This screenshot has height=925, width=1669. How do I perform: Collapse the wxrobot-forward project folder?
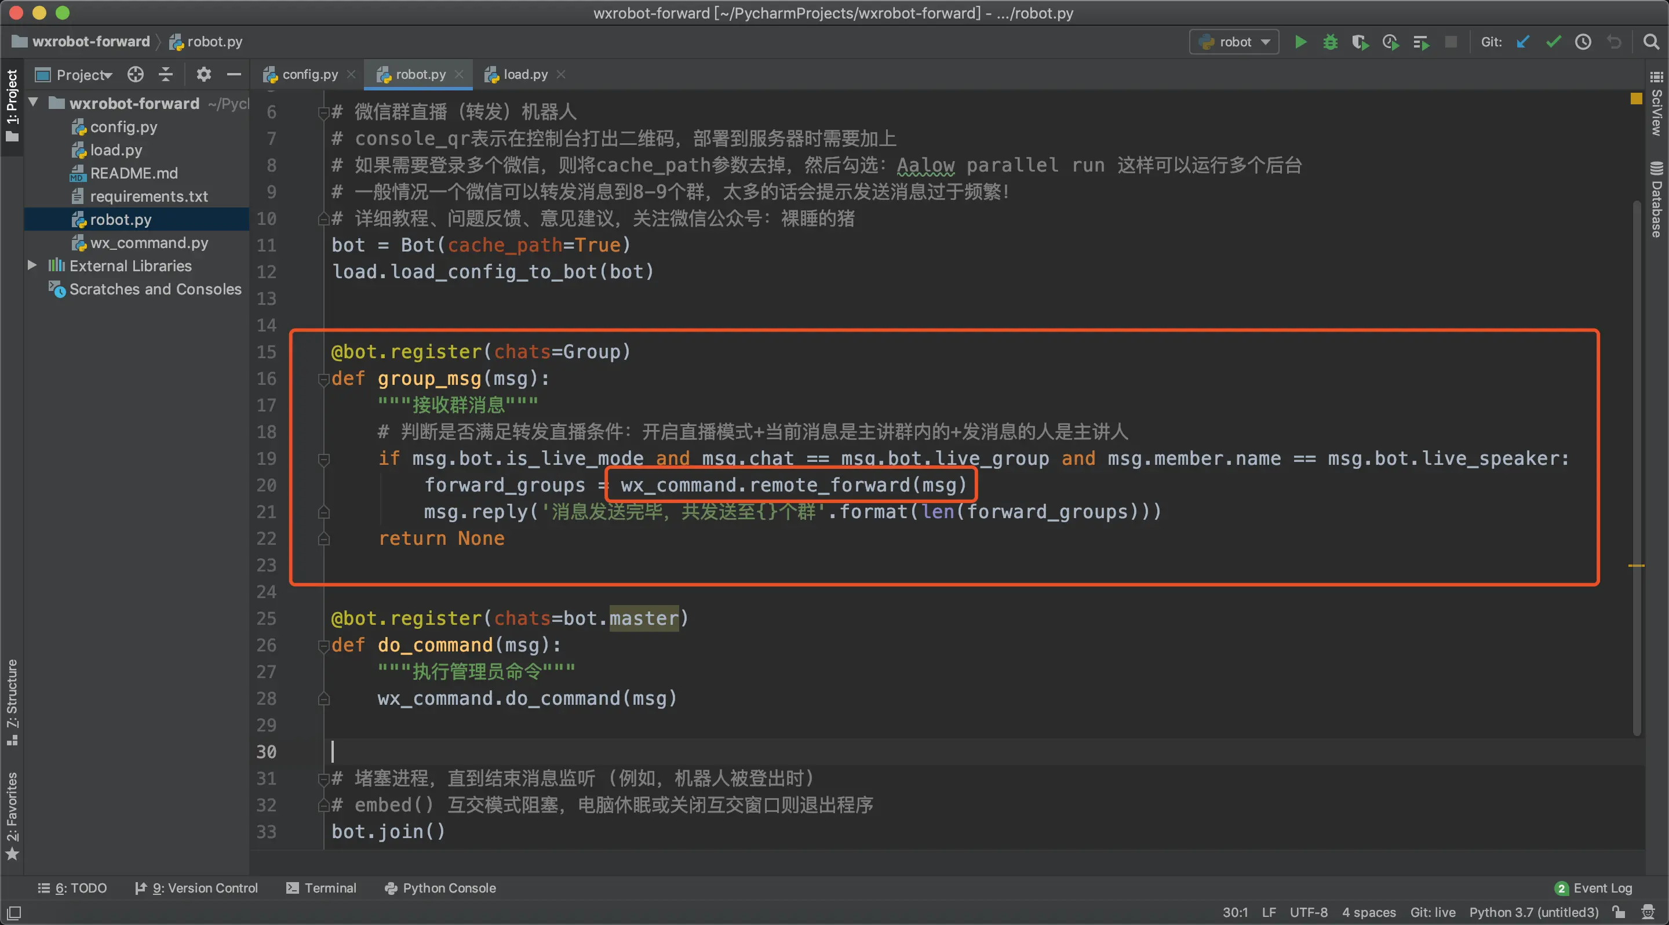33,103
